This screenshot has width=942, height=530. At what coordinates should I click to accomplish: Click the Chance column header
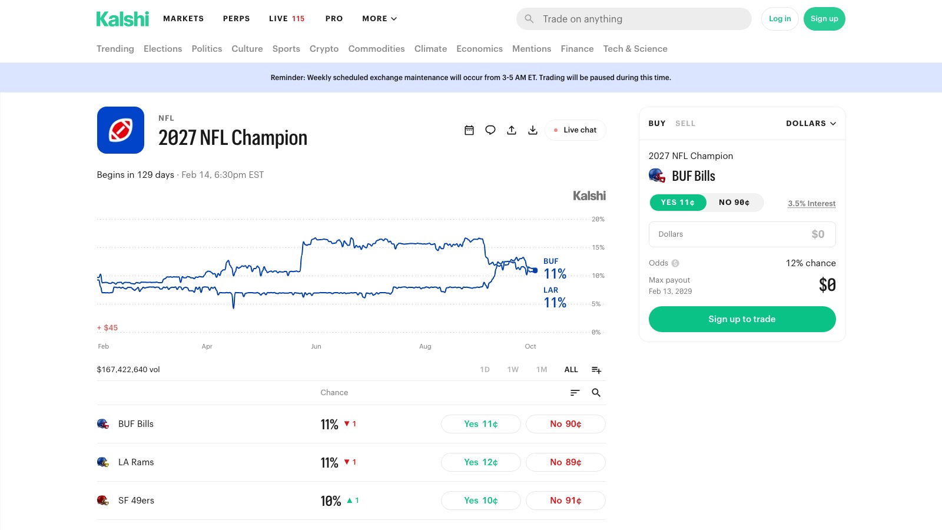tap(334, 393)
